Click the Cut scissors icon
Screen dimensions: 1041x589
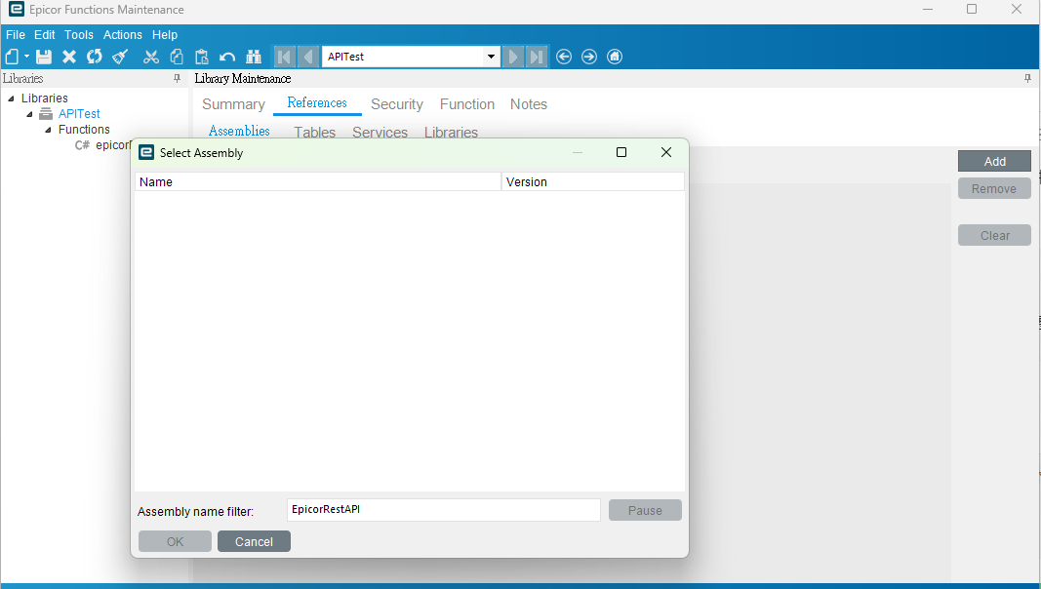click(151, 57)
